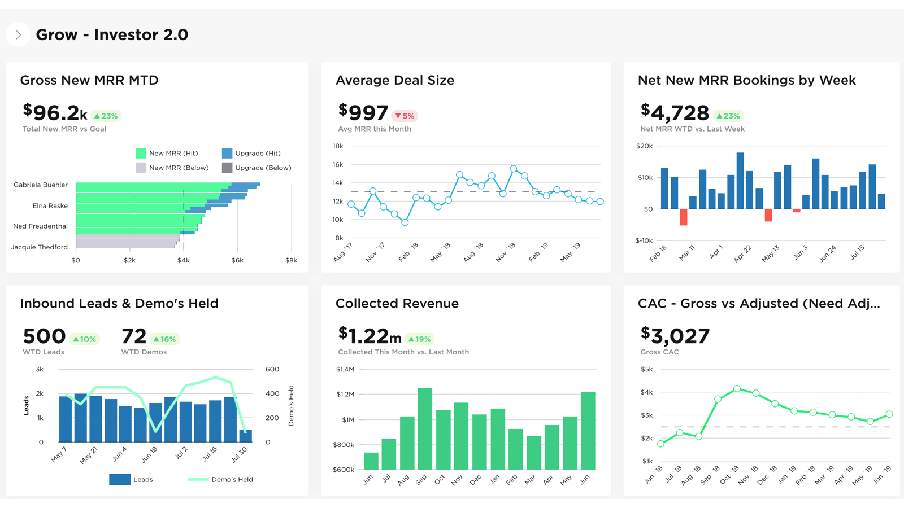904x508 pixels.
Task: Click the Gabriela Buehler row label
Action: pos(41,185)
